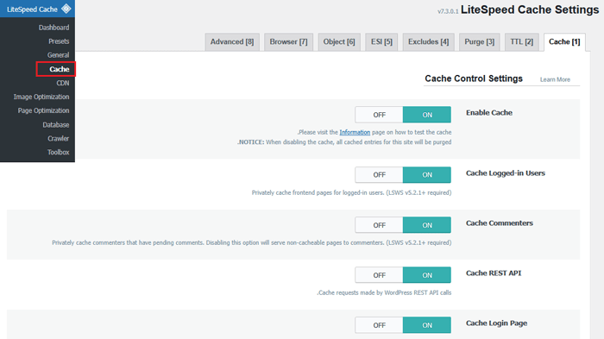This screenshot has width=604, height=339.
Task: Turn Enable Cache ON
Action: (427, 115)
